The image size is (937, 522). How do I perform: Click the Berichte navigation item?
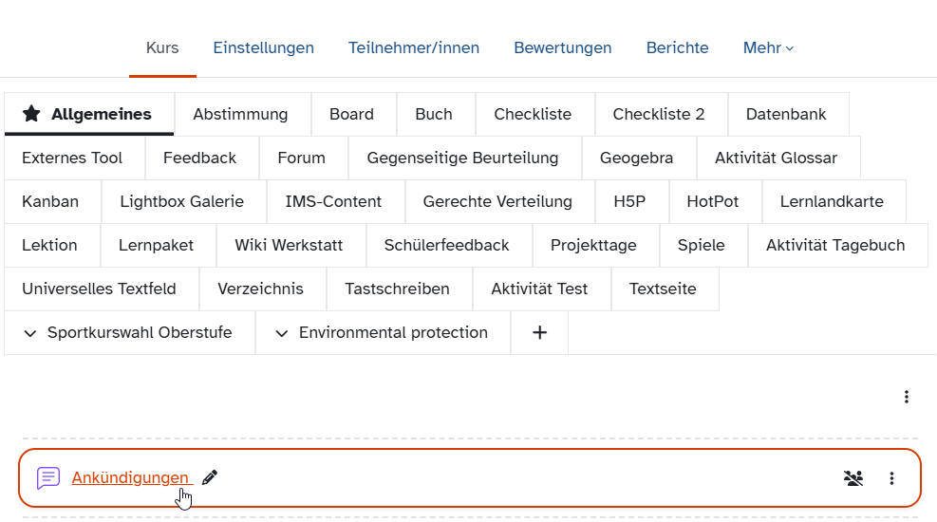coord(677,47)
